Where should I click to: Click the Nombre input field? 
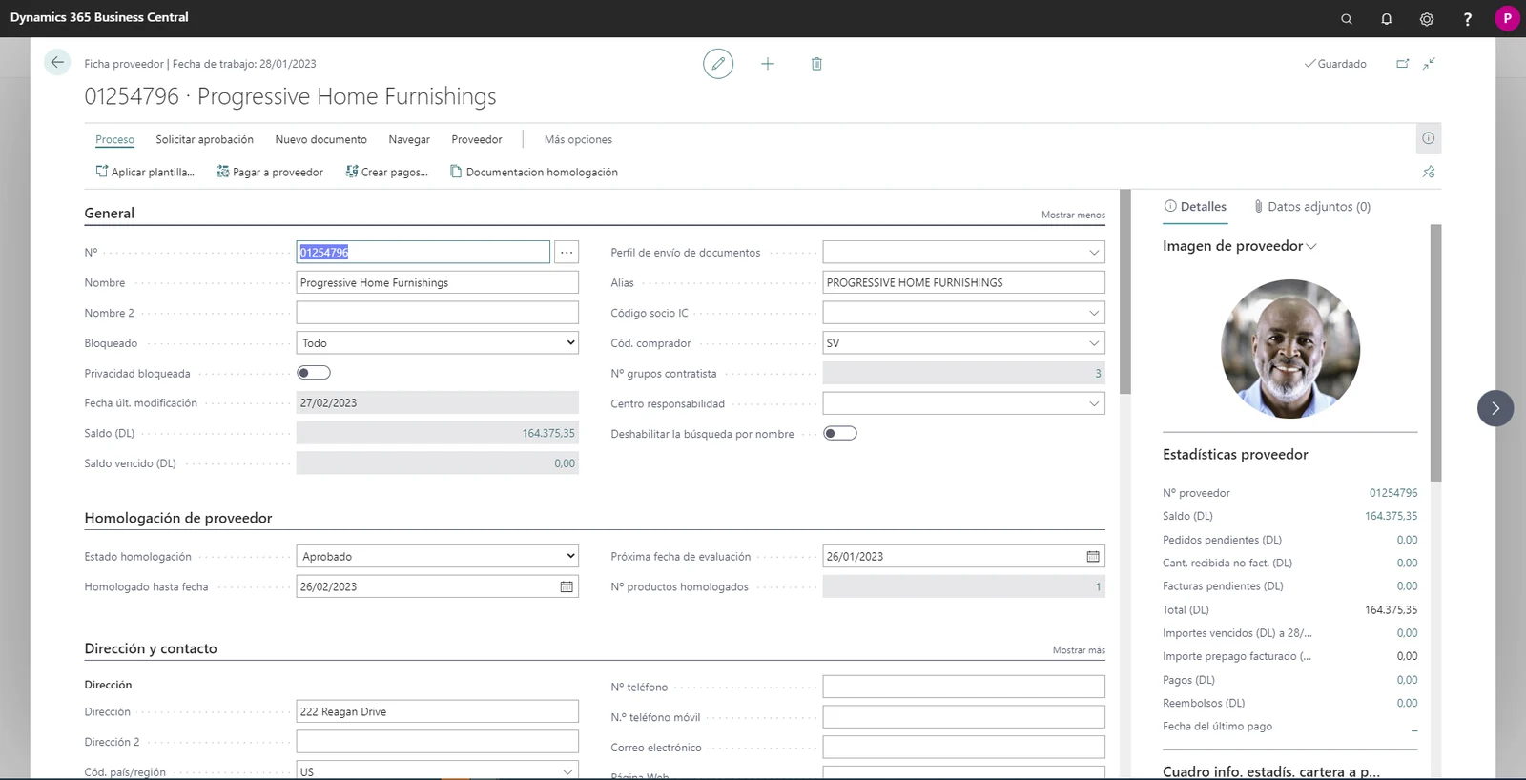point(438,282)
